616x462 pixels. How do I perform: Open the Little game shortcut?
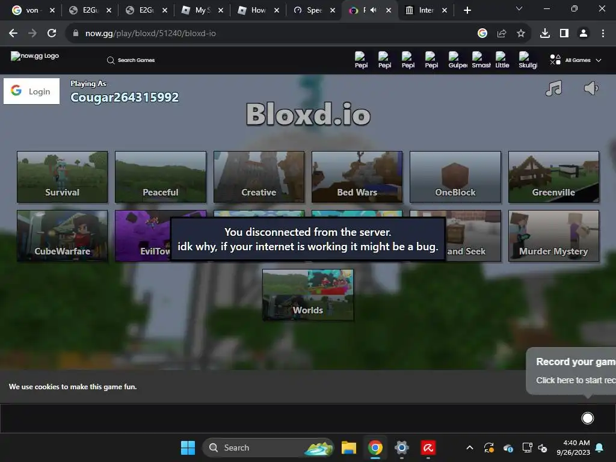[x=502, y=60]
